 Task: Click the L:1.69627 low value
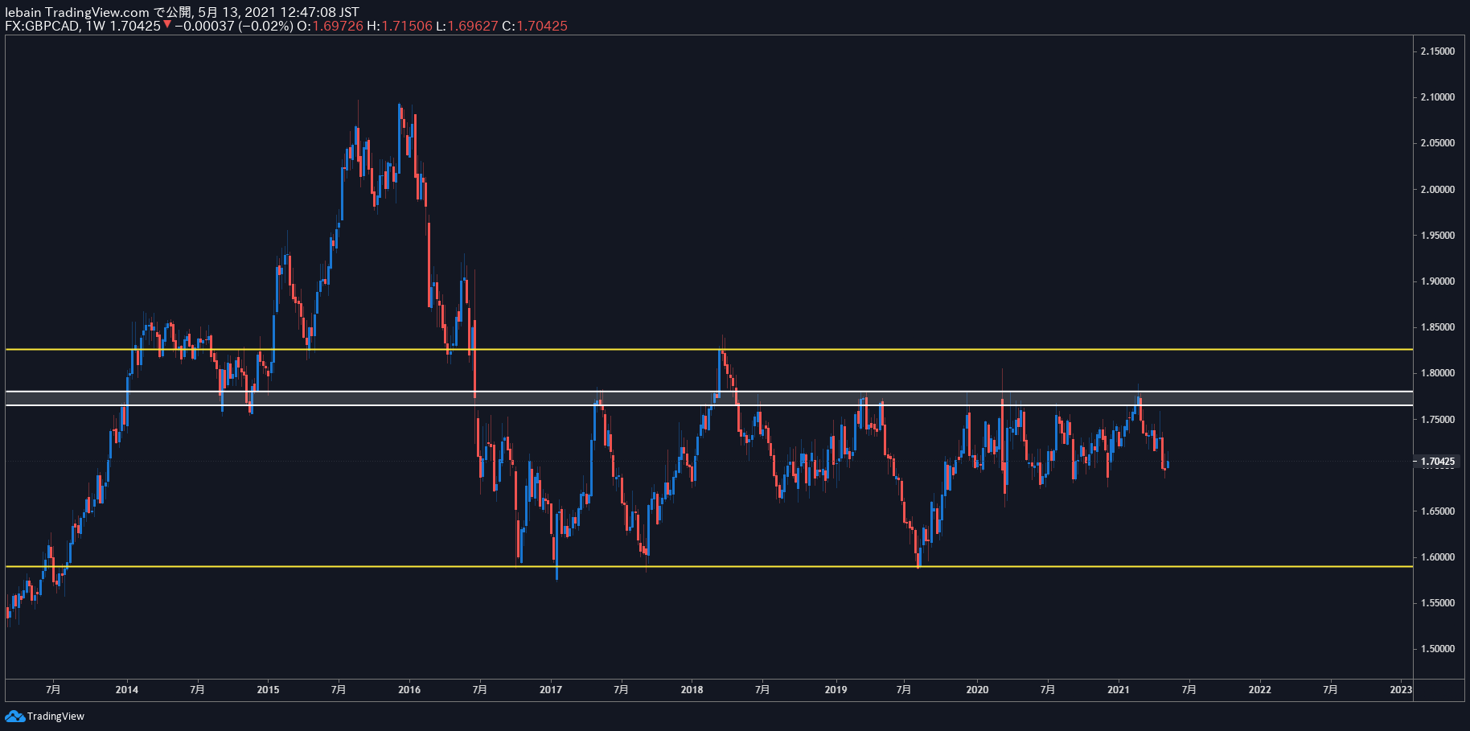tap(466, 26)
